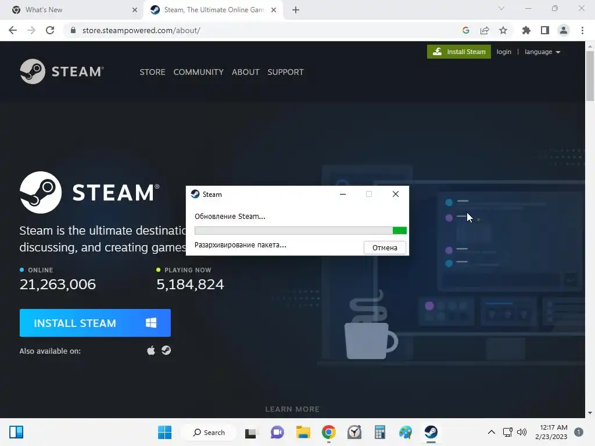This screenshot has width=595, height=446.
Task: Open the notification badge in system tray
Action: [578, 432]
